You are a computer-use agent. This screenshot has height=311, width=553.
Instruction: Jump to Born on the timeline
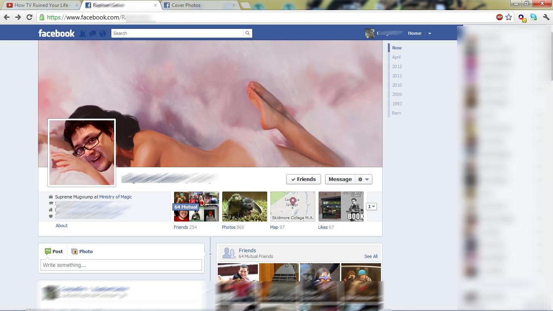tap(396, 113)
